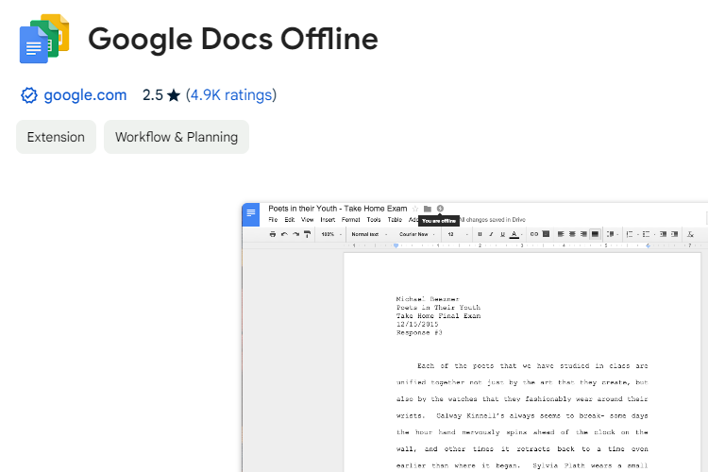The width and height of the screenshot is (708, 472).
Task: Toggle Italic in preview toolbar
Action: coord(491,234)
